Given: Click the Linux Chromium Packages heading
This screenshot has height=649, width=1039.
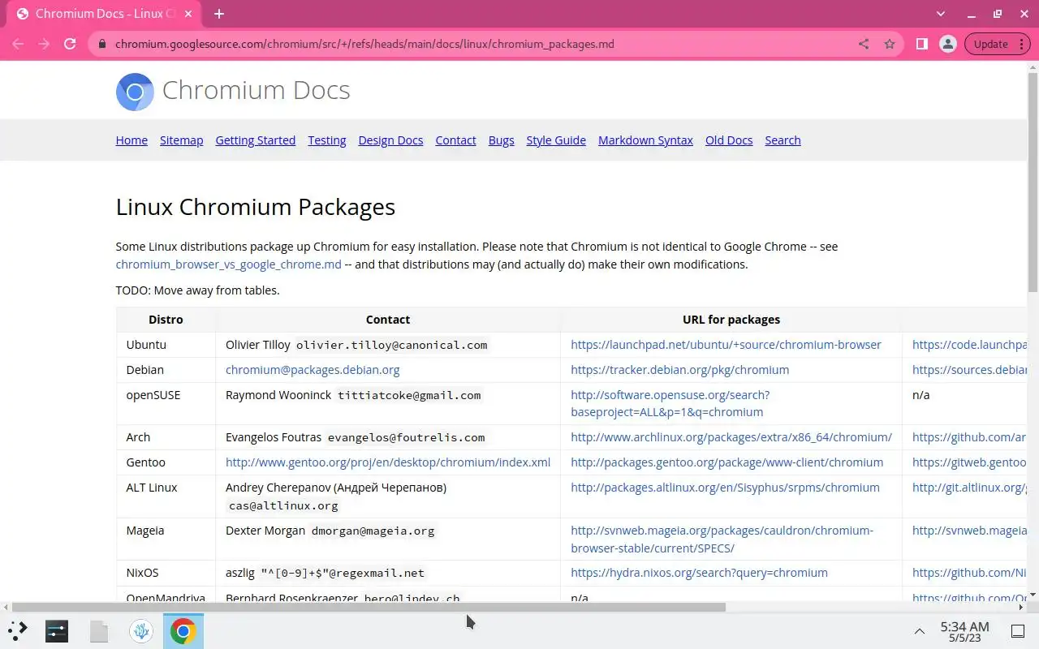Looking at the screenshot, I should pyautogui.click(x=256, y=207).
